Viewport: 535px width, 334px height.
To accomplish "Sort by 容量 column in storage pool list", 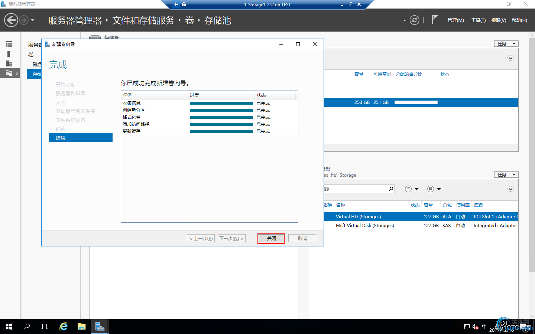I will 359,74.
